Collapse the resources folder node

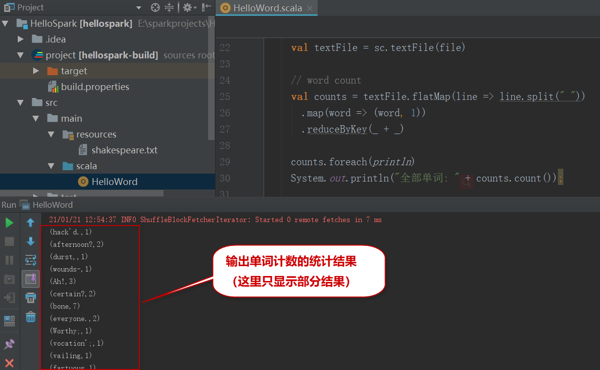click(x=51, y=134)
